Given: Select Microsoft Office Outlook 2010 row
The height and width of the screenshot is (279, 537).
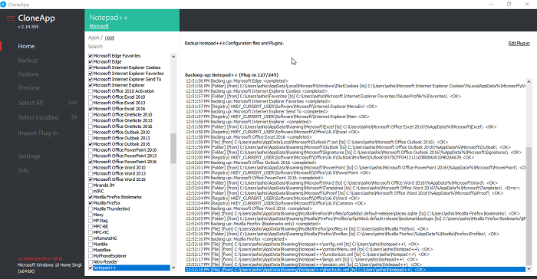Looking at the screenshot, I should 121,132.
